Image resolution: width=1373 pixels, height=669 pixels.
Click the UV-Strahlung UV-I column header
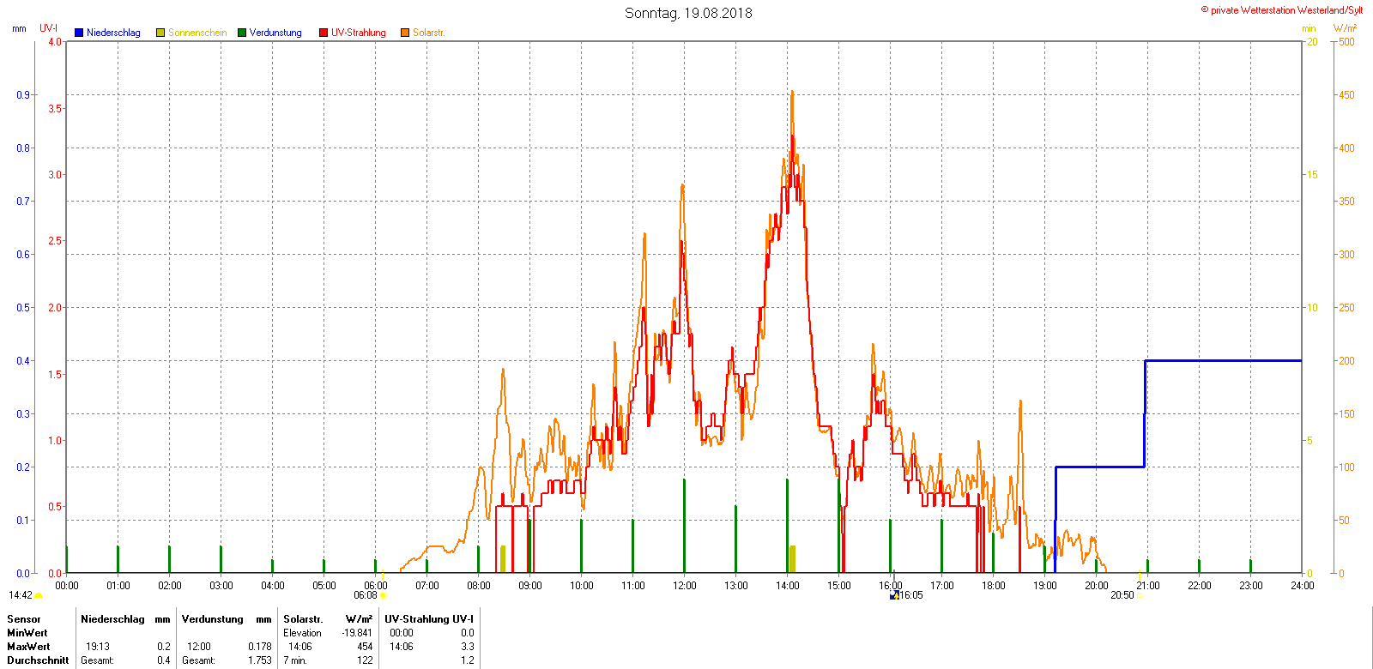(x=429, y=619)
